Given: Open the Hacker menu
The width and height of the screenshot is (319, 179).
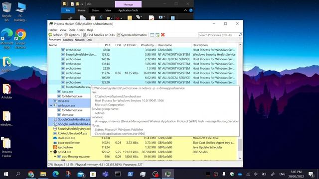Looking at the screenshot, I should [x=53, y=30].
